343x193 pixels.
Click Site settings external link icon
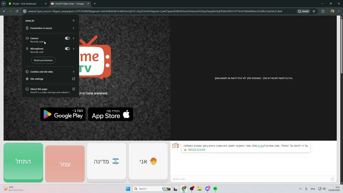click(73, 79)
